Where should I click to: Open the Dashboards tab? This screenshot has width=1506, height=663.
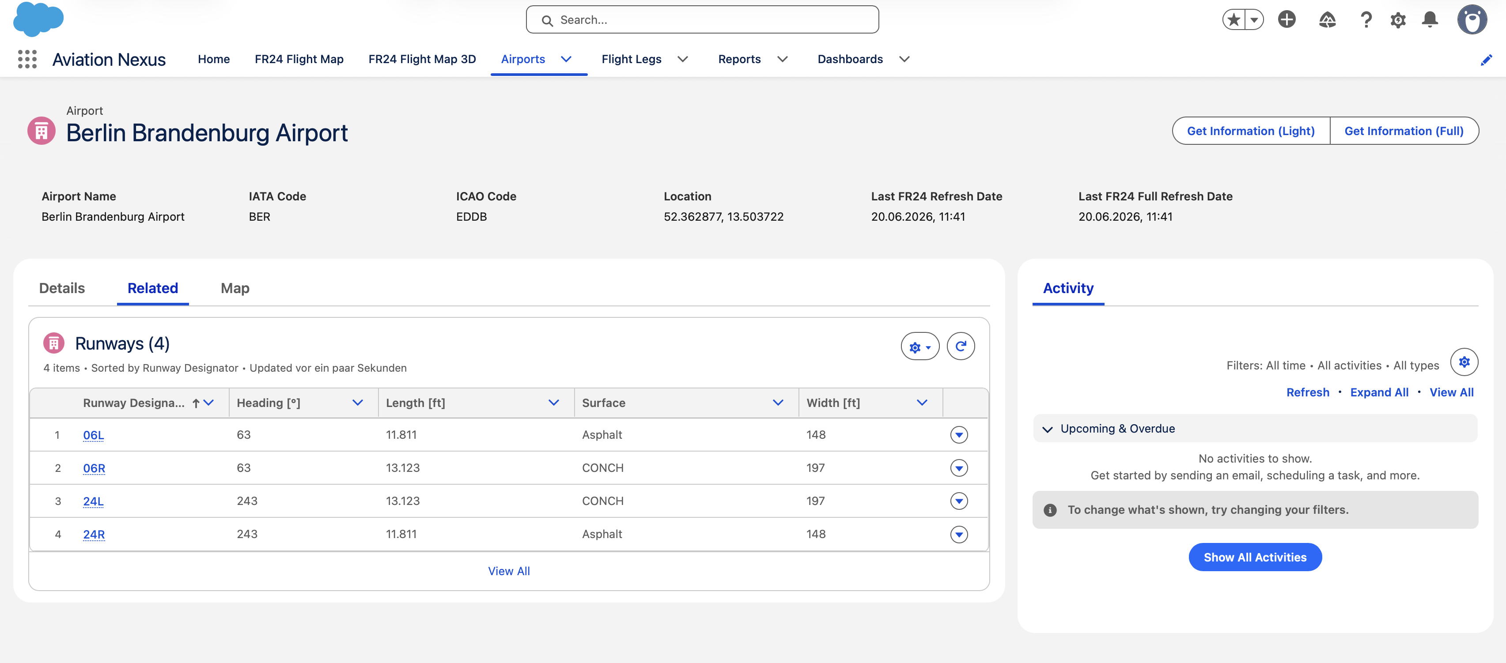point(850,59)
